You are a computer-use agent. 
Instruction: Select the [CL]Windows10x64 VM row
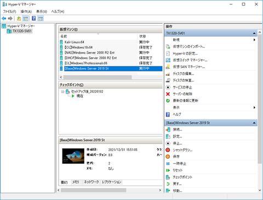[x=111, y=48]
